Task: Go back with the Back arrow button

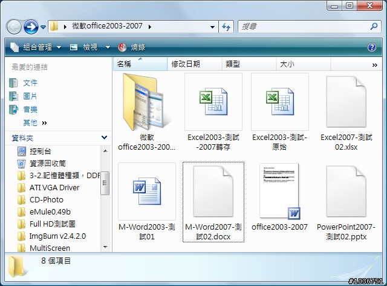Action: (x=14, y=27)
